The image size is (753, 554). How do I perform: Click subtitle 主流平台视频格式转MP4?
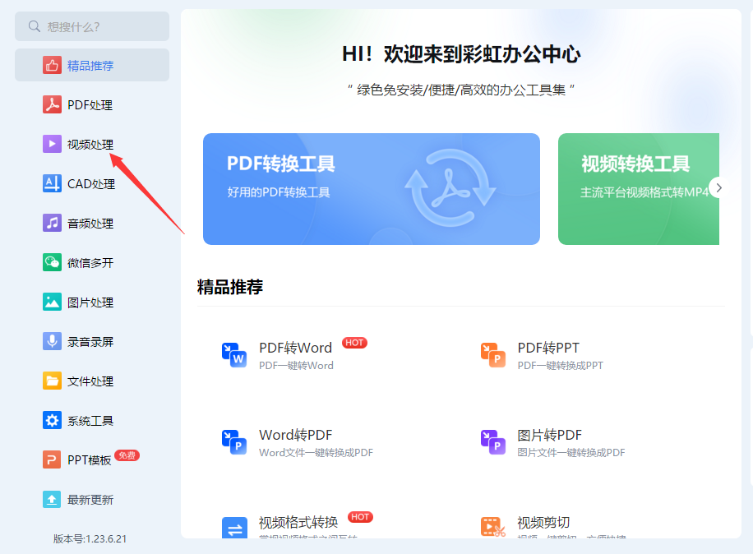click(x=644, y=192)
